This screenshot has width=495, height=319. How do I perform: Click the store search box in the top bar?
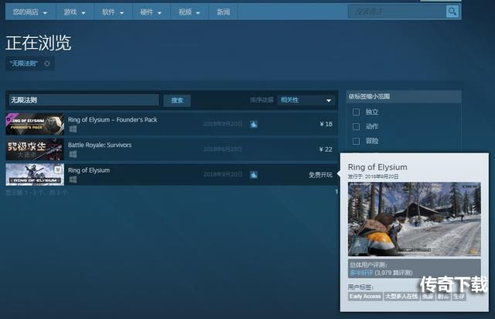[x=397, y=12]
